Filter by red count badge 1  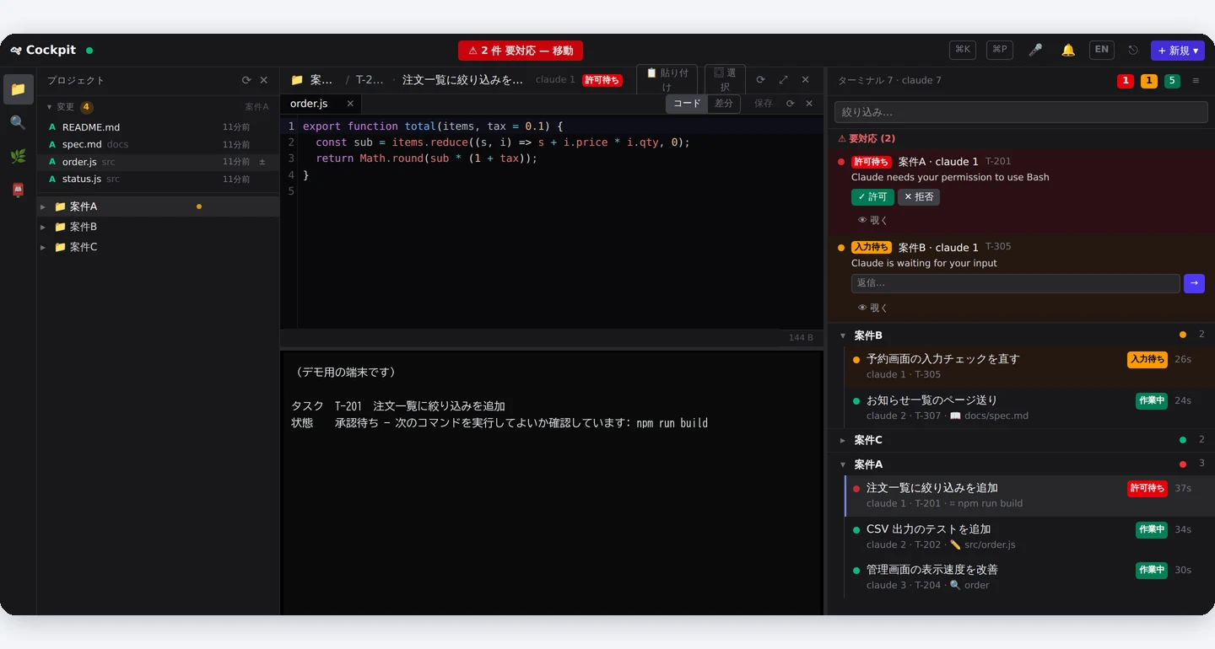(x=1126, y=81)
